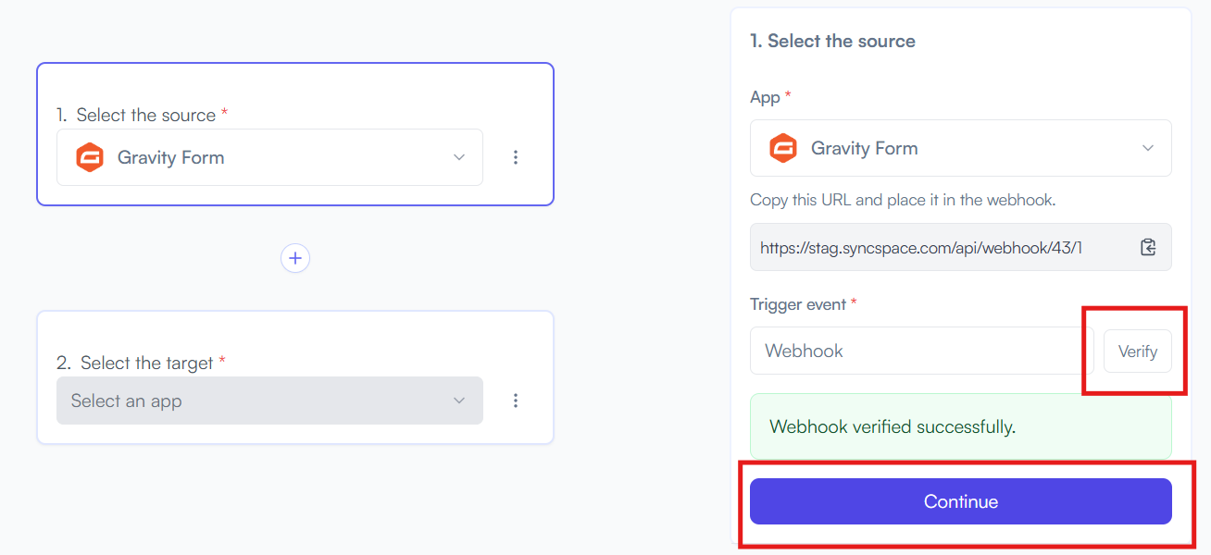Screen dimensions: 1211x555
Task: Open the Gravity Form source dropdown text
Action: click(x=171, y=157)
